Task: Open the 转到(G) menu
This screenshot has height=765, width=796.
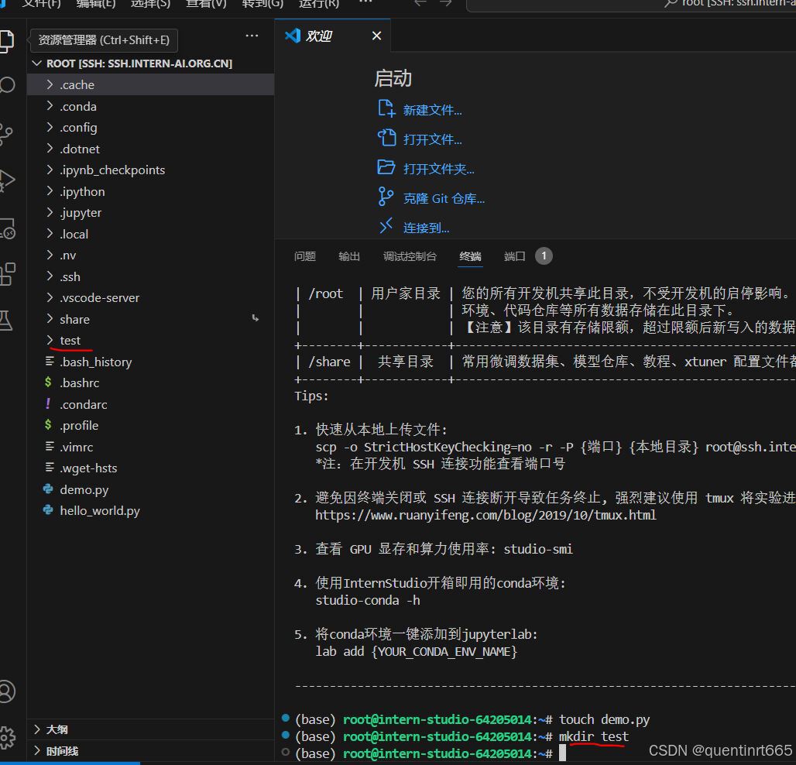Action: click(262, 4)
